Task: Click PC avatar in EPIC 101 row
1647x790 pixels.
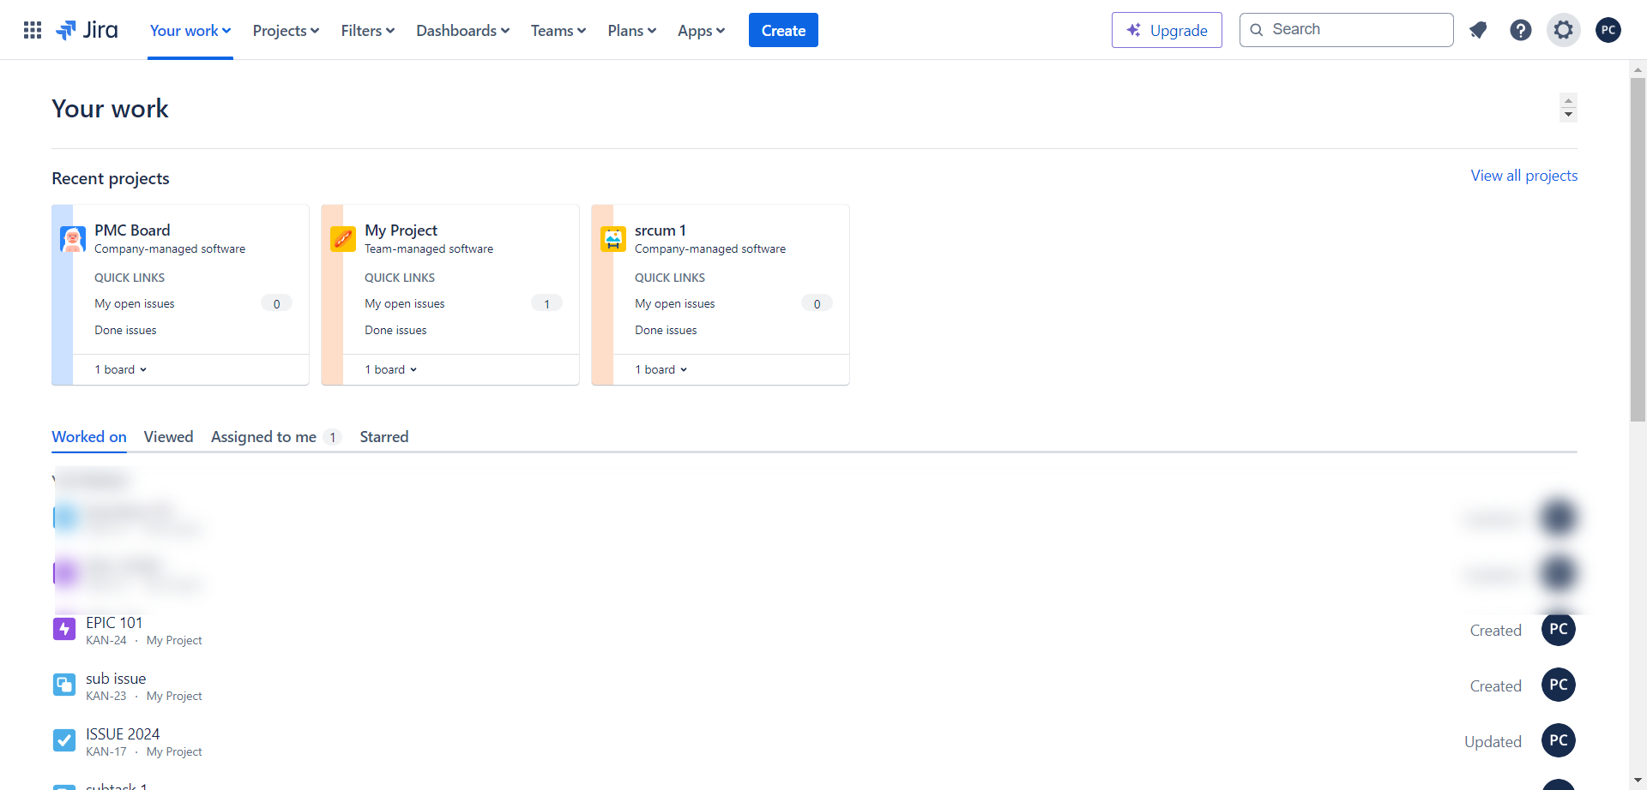Action: tap(1559, 629)
